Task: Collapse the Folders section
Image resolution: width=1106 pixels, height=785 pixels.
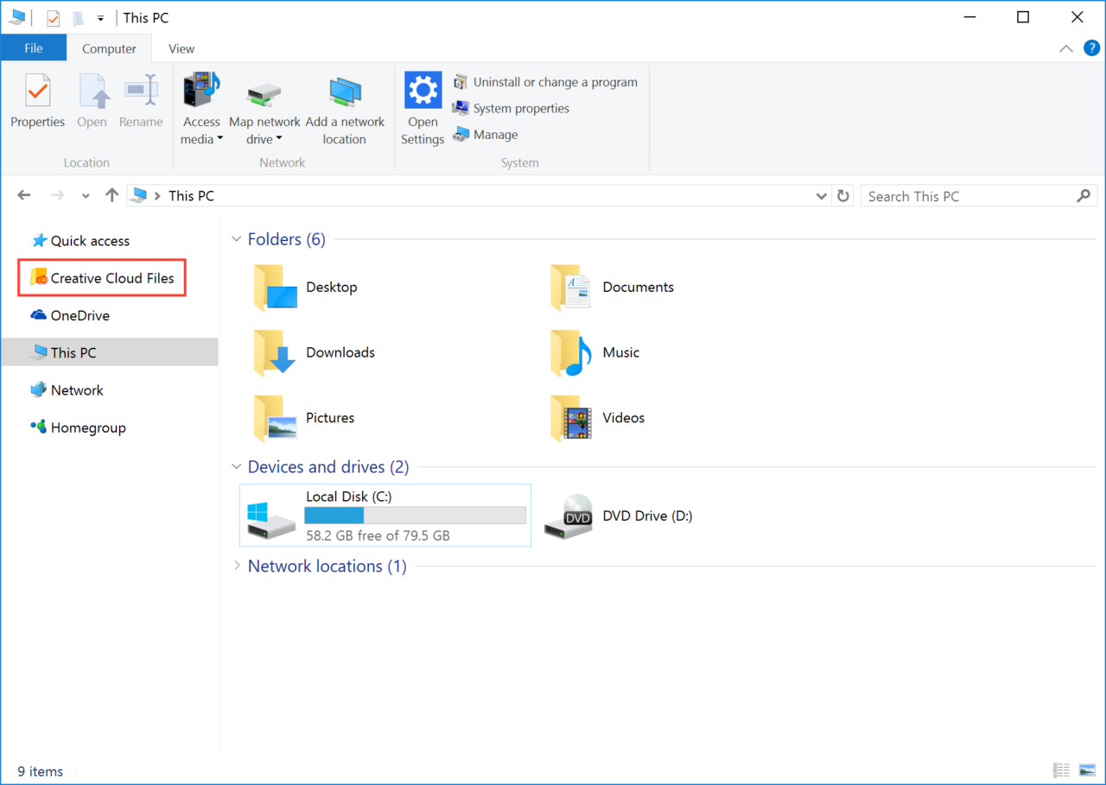Action: [236, 239]
